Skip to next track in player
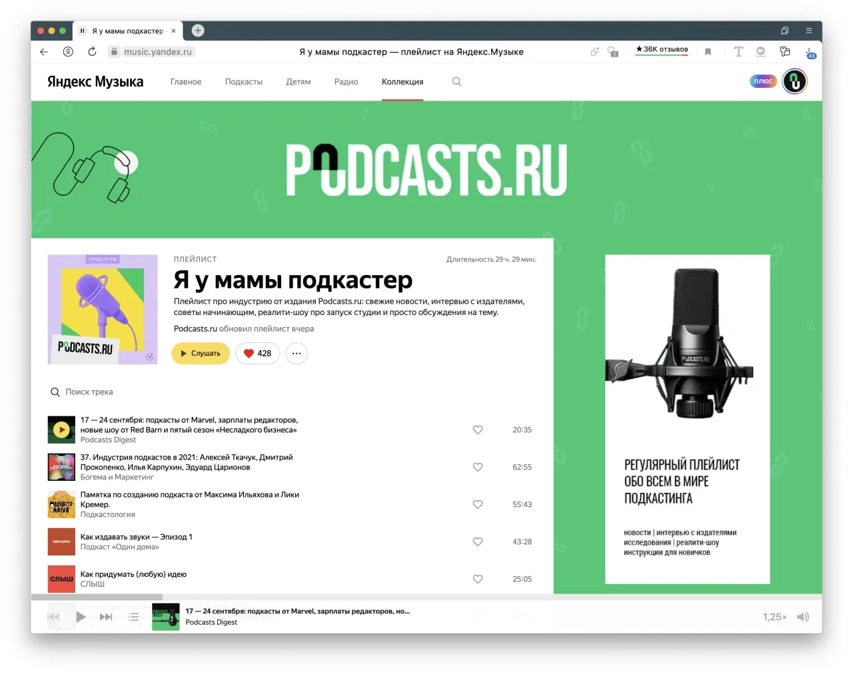The height and width of the screenshot is (674, 853). coord(106,617)
